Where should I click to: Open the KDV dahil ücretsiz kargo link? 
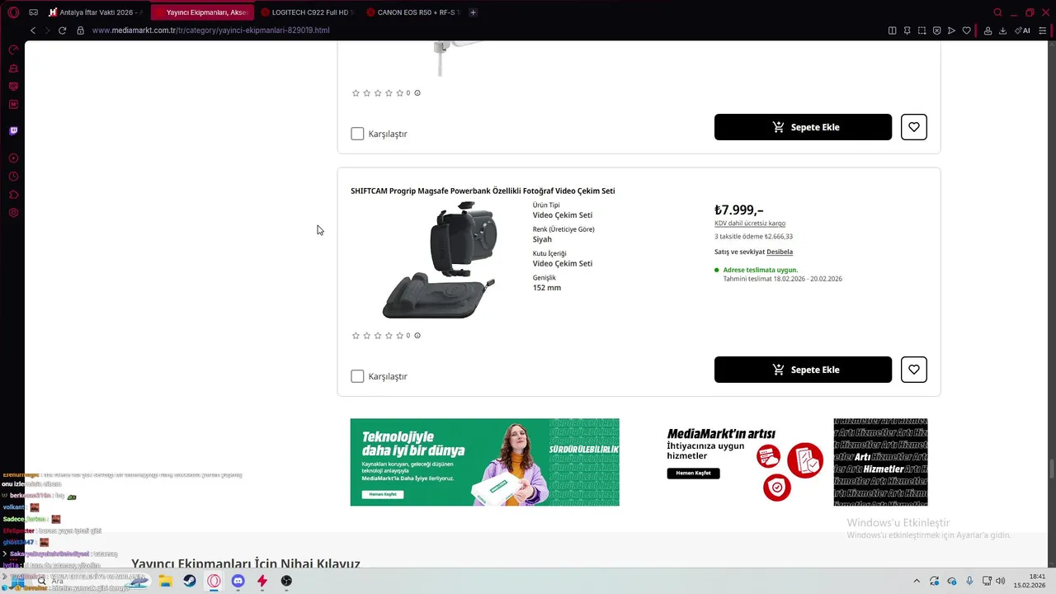coord(750,224)
